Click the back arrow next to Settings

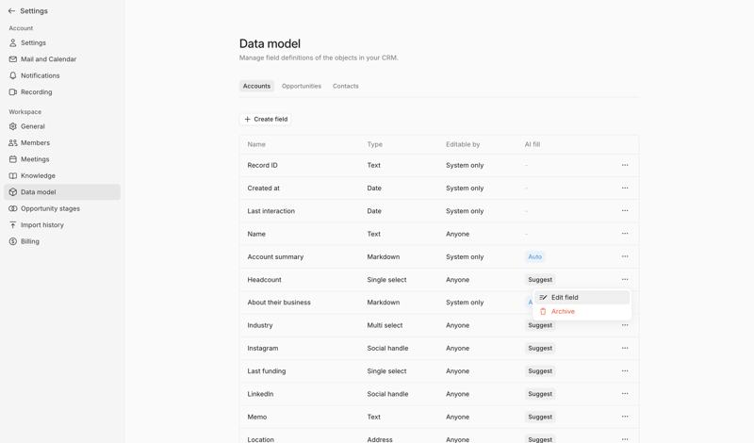tap(12, 11)
